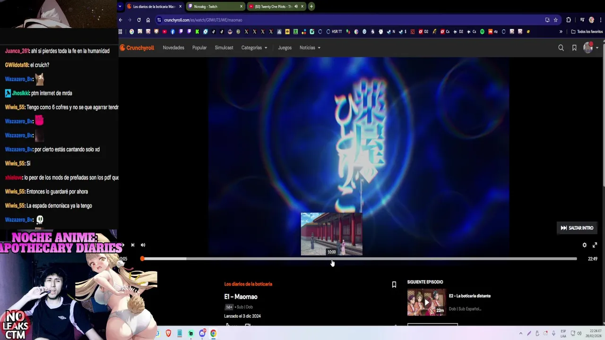Screen dimensions: 605x340
Task: Open the taskbar clock and date
Action: (x=594, y=333)
